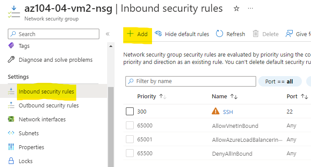Click the padlock Locks icon
Screen dimensions: 311x167
pos(11,160)
